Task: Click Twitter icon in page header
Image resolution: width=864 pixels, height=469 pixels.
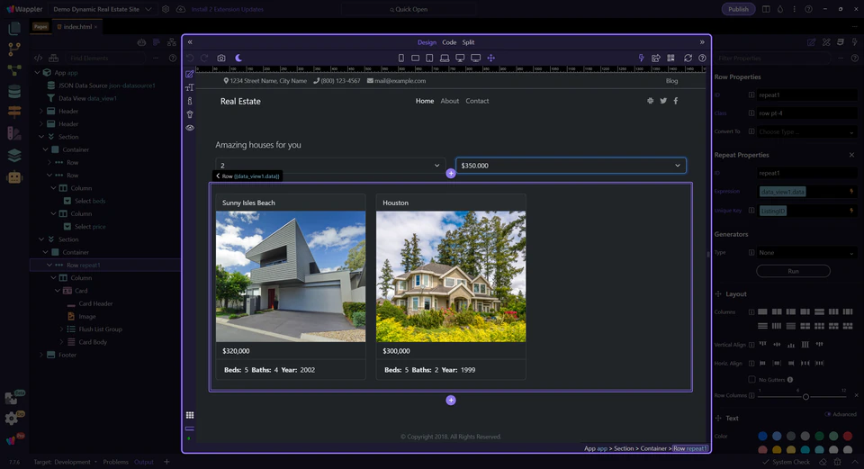Action: (663, 101)
